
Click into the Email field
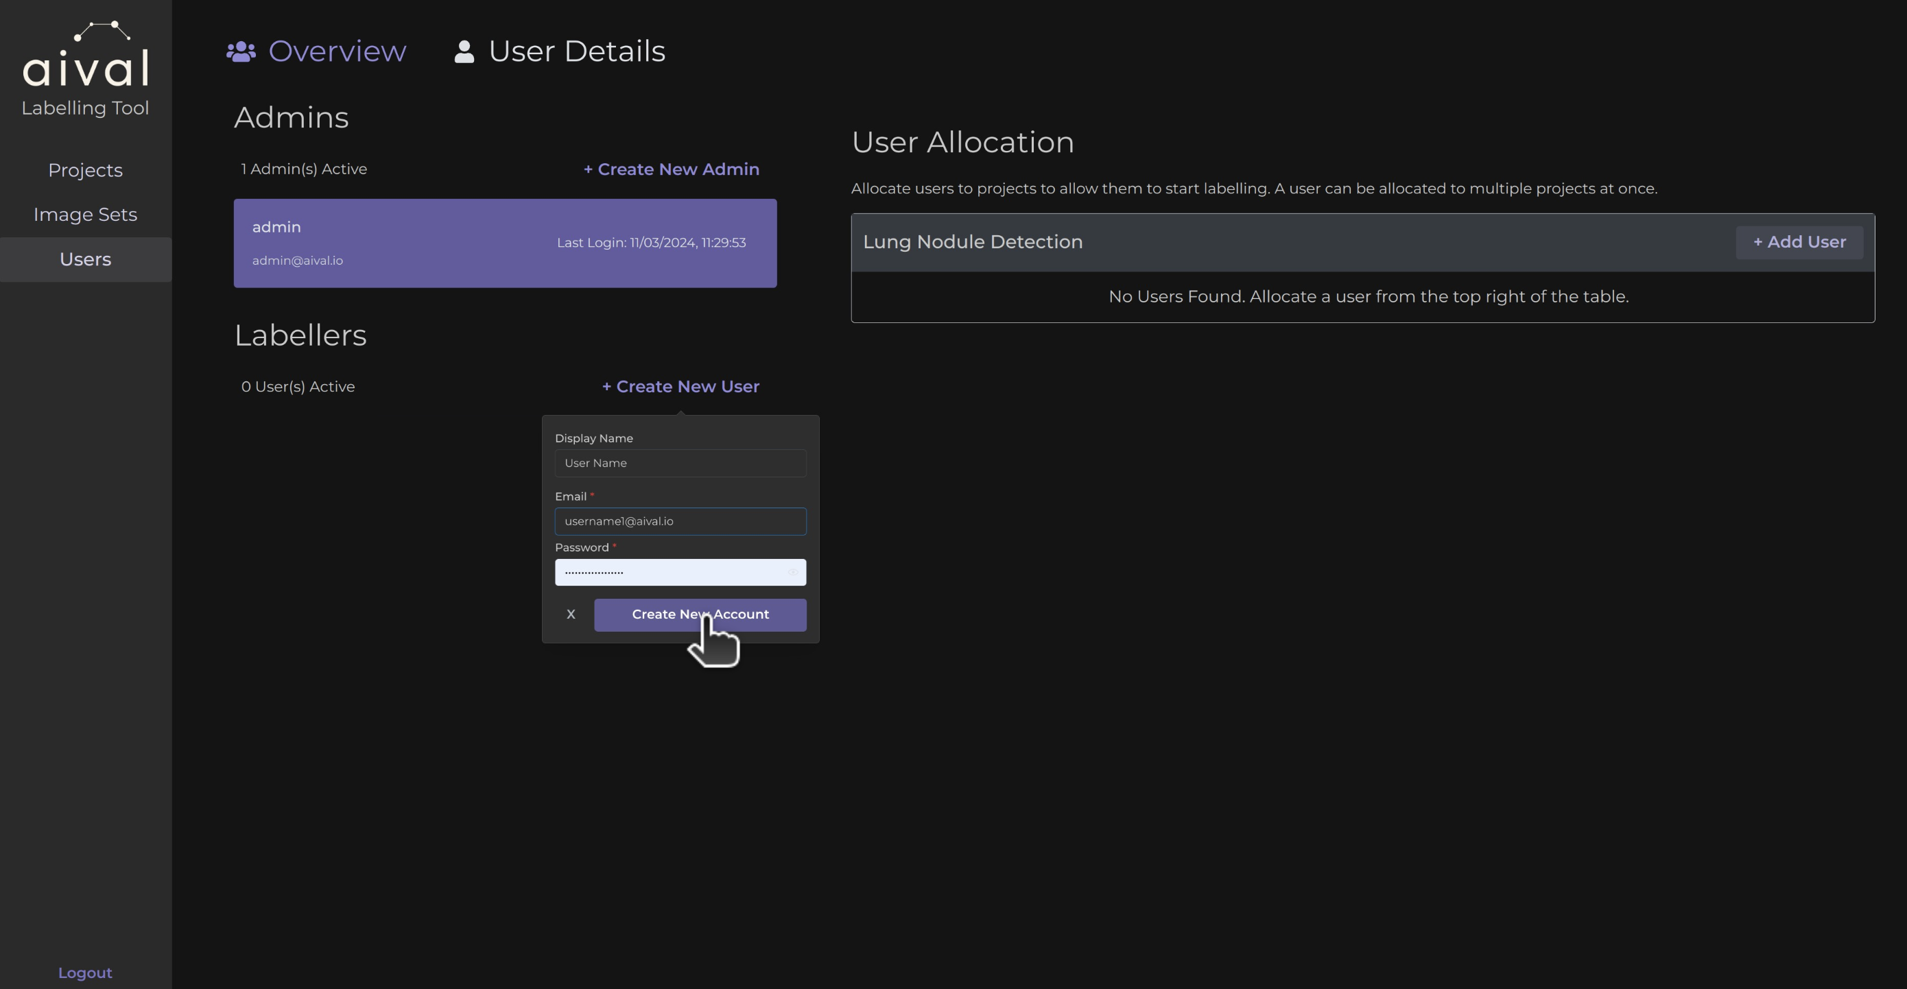(x=680, y=521)
